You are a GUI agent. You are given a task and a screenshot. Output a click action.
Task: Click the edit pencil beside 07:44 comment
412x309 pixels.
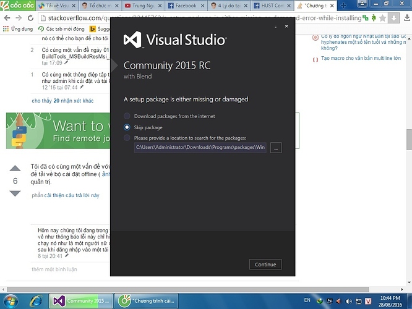[x=82, y=87]
